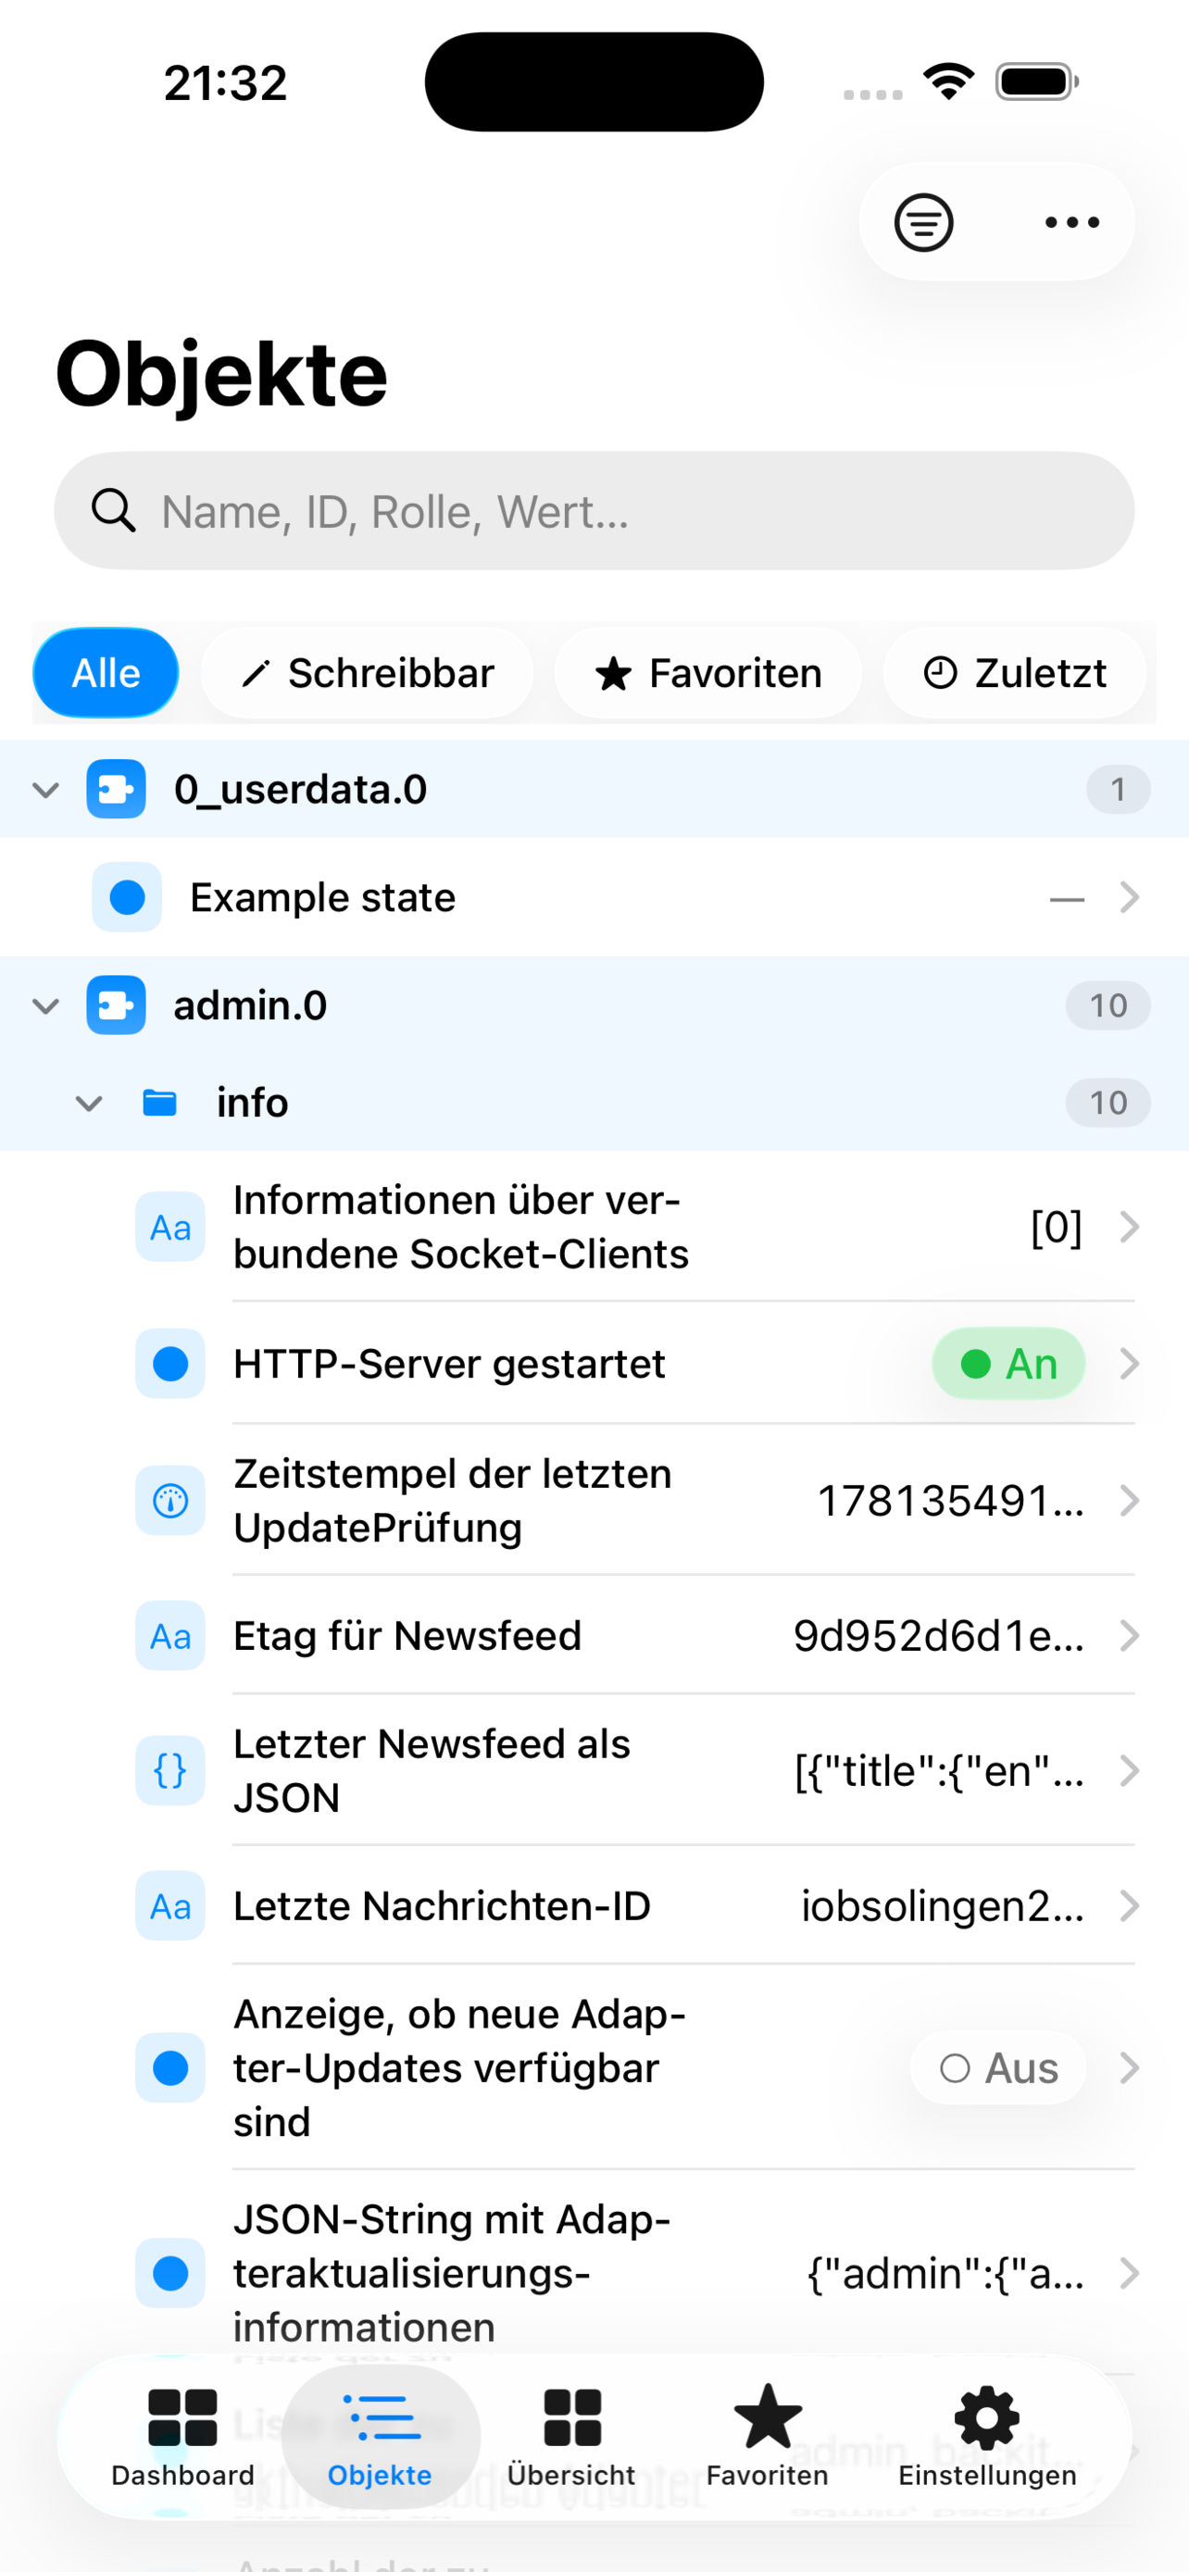Switch to the Dashboard tab
Viewport: 1189px width, 2572px height.
pos(182,2436)
